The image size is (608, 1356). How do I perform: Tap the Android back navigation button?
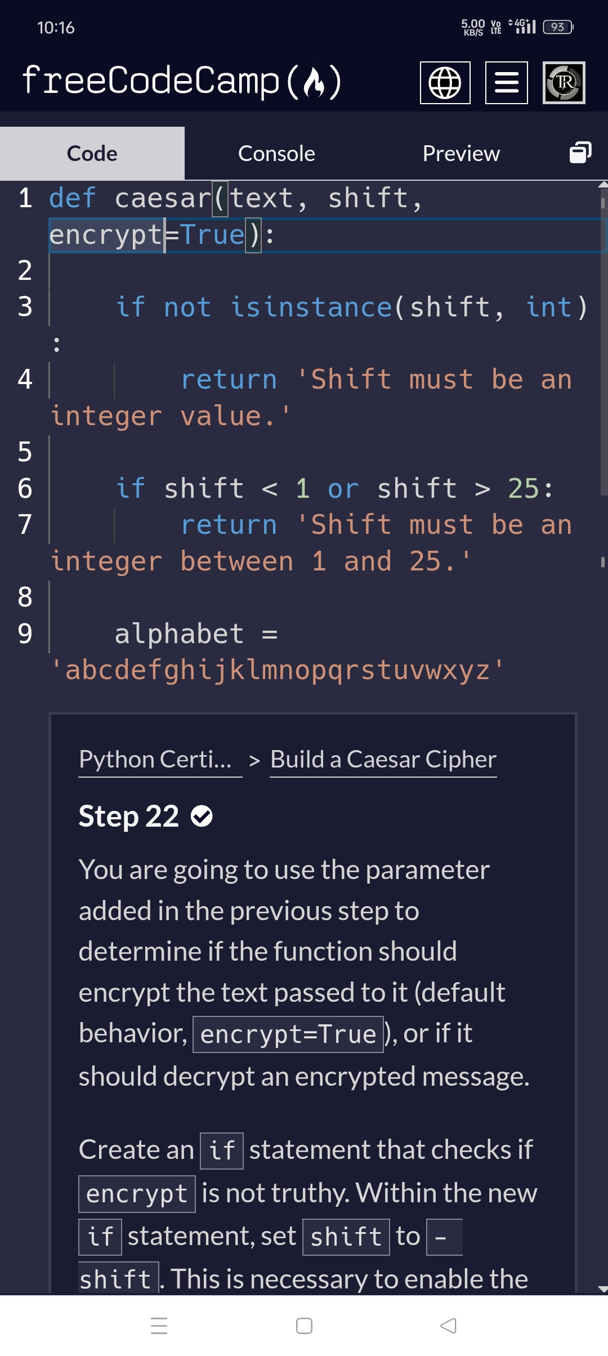coord(448,1326)
